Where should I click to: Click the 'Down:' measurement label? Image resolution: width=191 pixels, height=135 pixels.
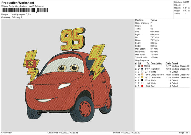(138, 40)
